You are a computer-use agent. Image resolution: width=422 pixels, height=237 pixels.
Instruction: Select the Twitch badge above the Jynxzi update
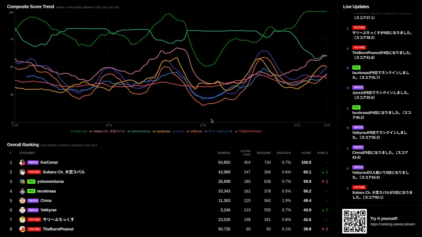tap(358, 88)
